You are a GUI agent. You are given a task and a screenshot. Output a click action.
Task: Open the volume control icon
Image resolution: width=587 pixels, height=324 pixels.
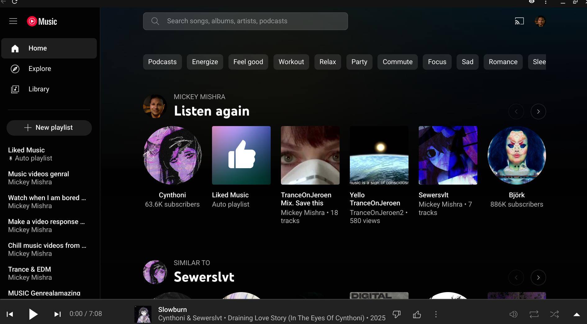(x=513, y=314)
